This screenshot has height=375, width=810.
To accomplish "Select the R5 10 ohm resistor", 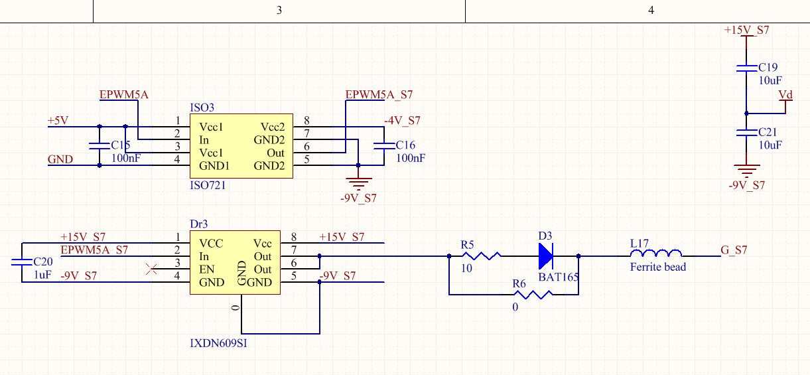I will click(x=483, y=256).
